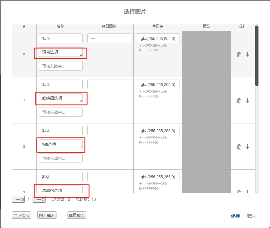
Task: Open background image selector in row 2
Action: coord(109,130)
